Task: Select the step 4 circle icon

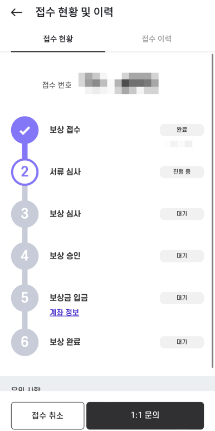Action: 25,256
